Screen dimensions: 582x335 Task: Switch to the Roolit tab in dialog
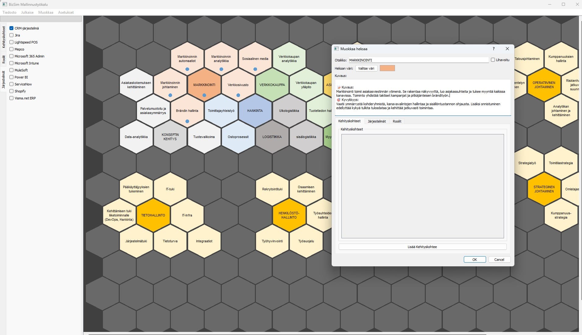tap(397, 121)
